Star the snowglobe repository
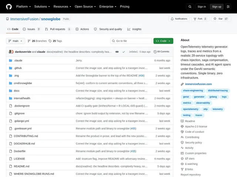This screenshot has height=177, width=237. click(221, 19)
